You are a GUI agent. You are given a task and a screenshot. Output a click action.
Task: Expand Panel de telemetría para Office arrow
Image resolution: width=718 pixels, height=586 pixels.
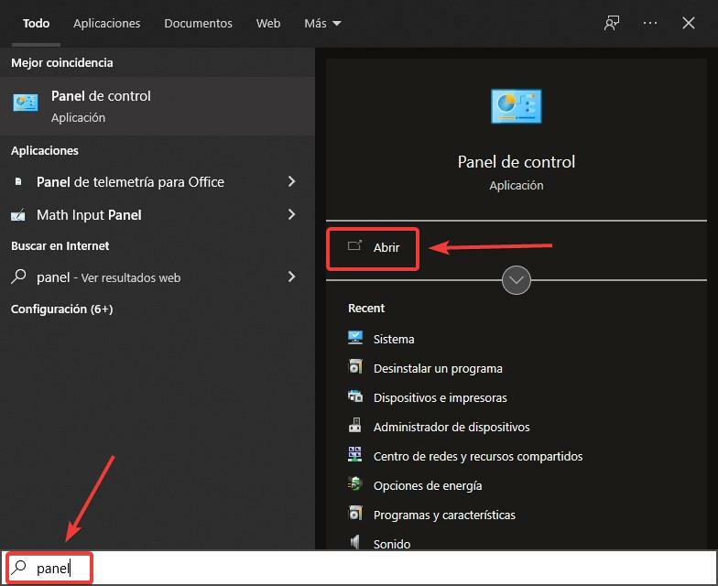[291, 181]
